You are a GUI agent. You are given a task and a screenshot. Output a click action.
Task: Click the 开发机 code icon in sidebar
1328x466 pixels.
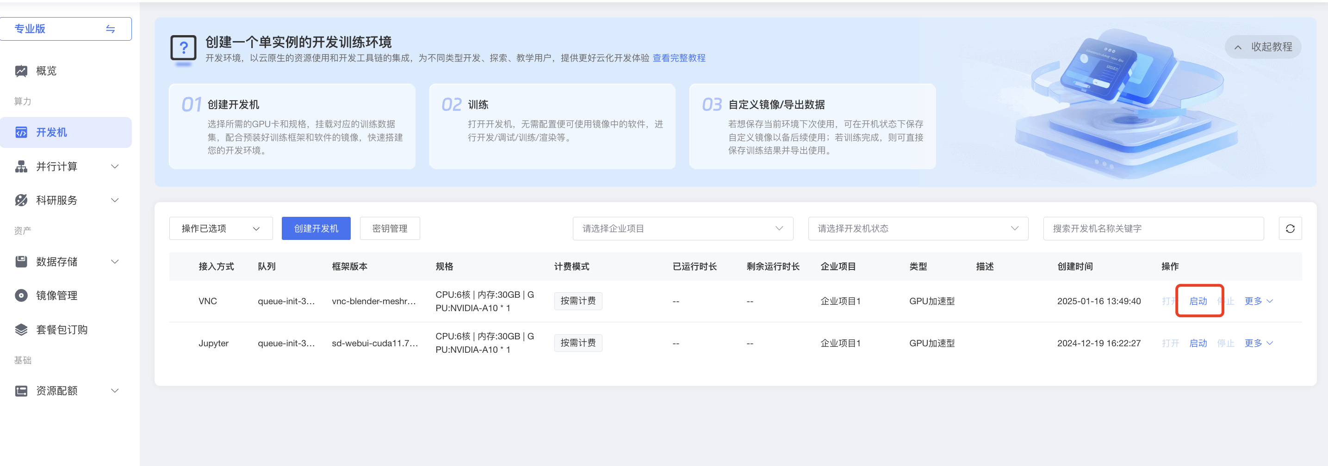(21, 132)
